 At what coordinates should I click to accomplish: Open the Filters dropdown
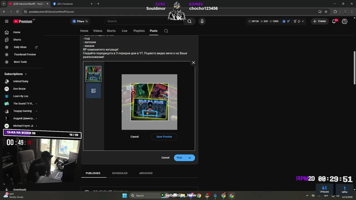[80, 21]
